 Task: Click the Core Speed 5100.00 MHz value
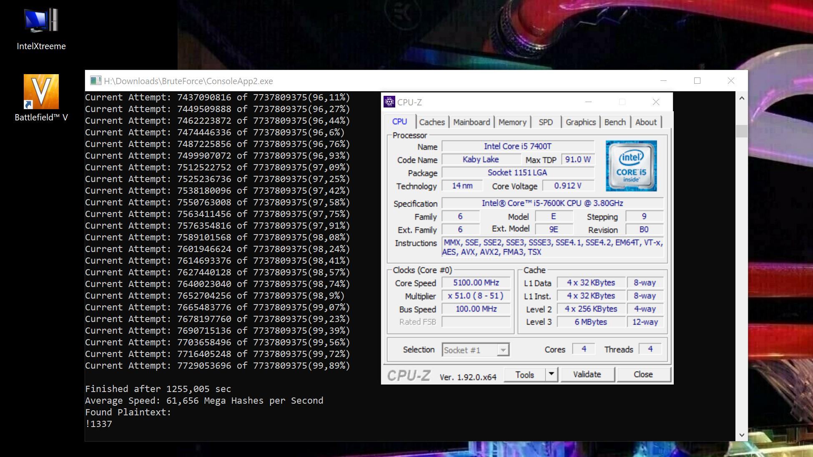coord(476,283)
